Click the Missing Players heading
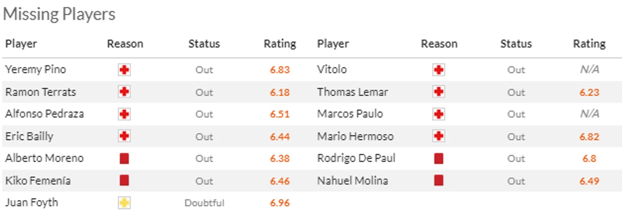This screenshot has height=217, width=622. tap(59, 14)
